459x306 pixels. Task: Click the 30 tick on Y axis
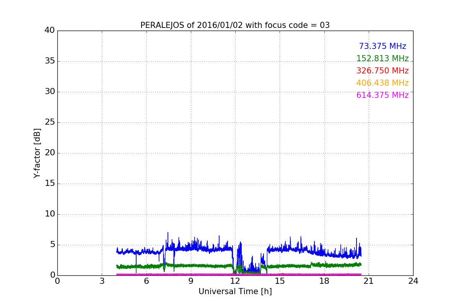[x=50, y=92]
